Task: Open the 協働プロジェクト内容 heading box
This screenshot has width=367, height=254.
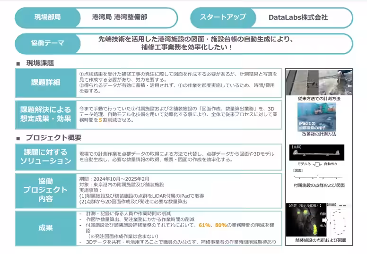Action: 46,190
